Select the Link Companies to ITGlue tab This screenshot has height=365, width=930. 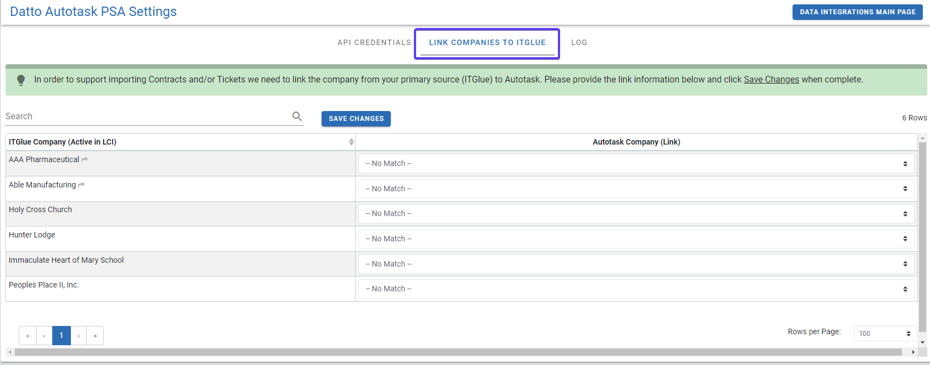pyautogui.click(x=488, y=42)
